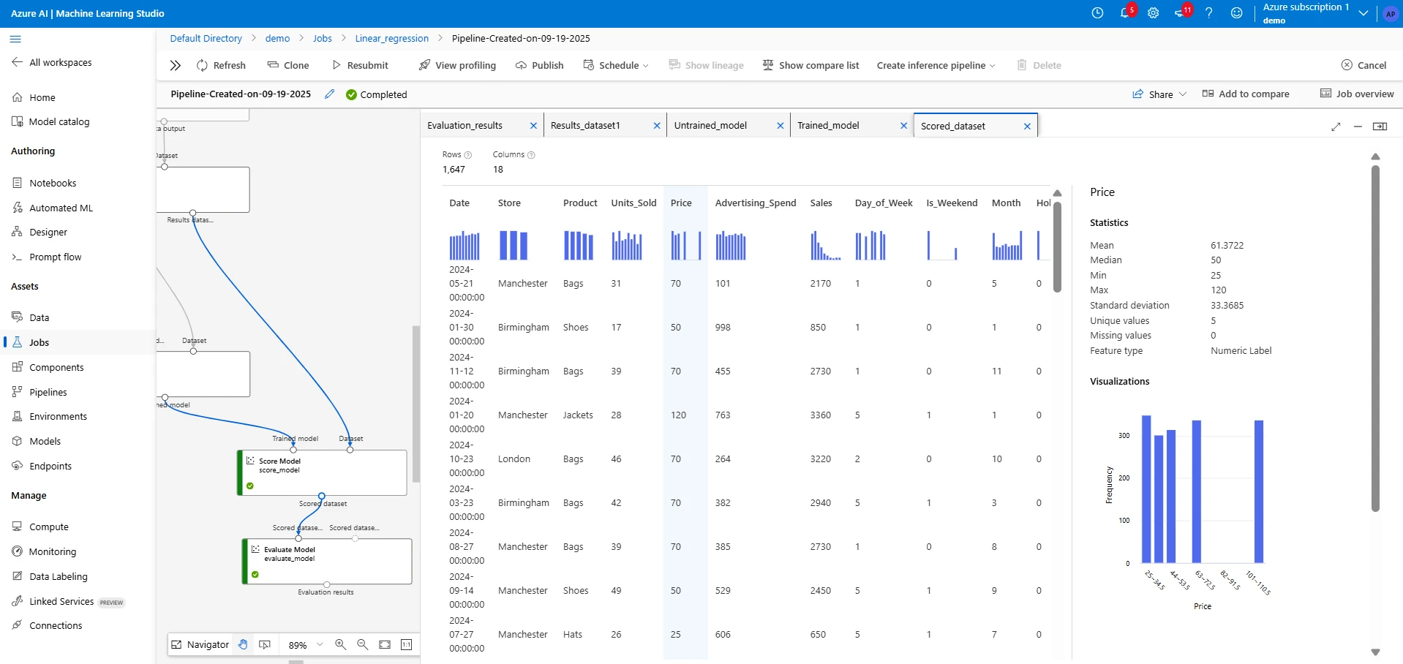Toggle the pan hand tool

coord(244,645)
